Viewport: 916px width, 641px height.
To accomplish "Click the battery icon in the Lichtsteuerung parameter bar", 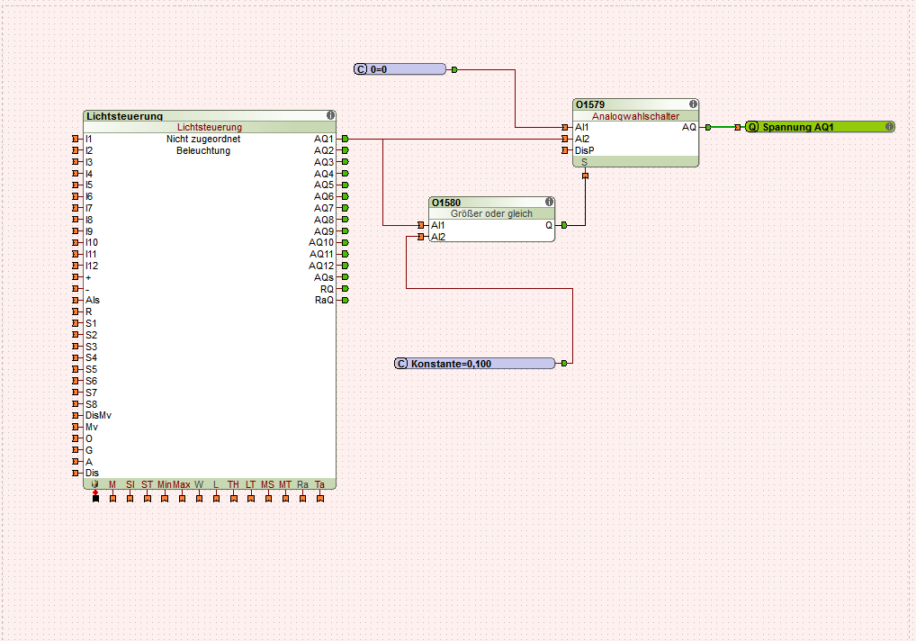I will point(95,484).
